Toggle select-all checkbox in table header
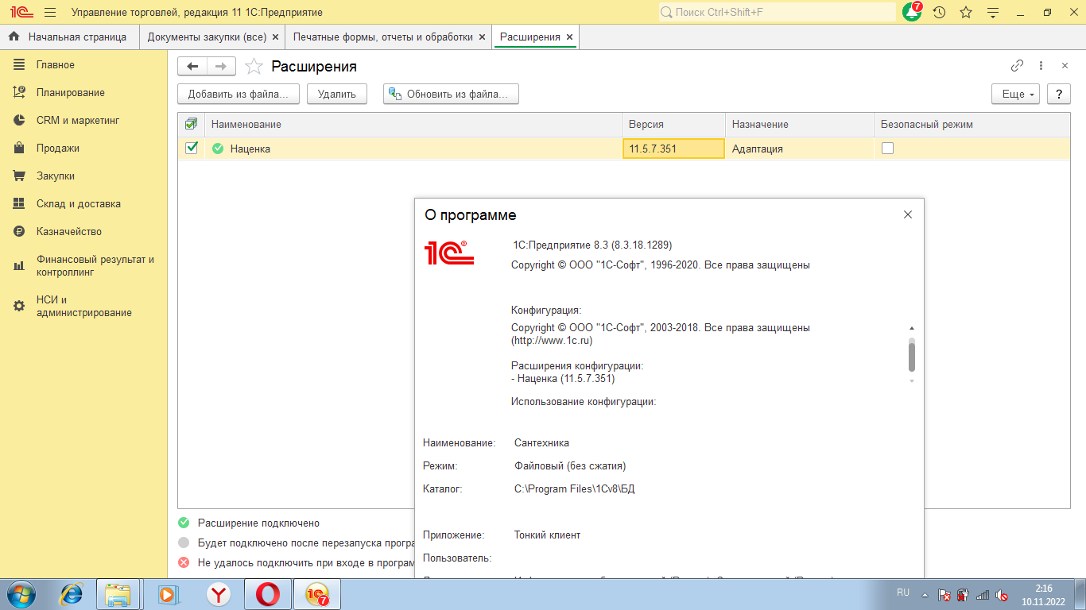 [x=191, y=124]
